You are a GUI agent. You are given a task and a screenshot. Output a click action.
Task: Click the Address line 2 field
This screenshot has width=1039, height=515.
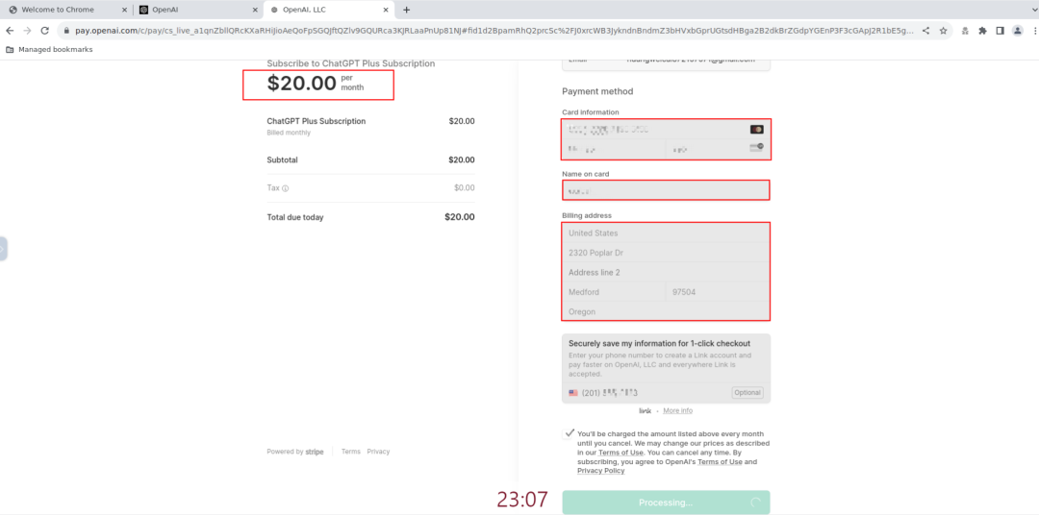pos(666,273)
